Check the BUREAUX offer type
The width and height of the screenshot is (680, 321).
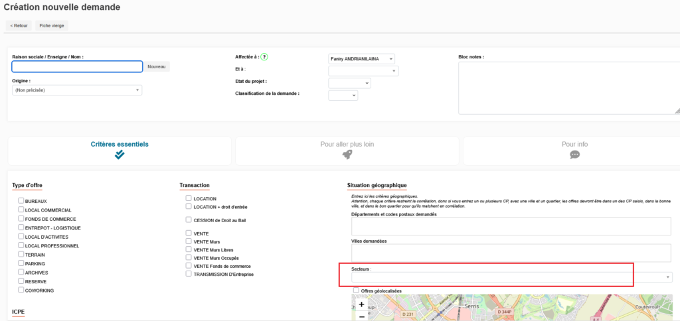point(21,200)
